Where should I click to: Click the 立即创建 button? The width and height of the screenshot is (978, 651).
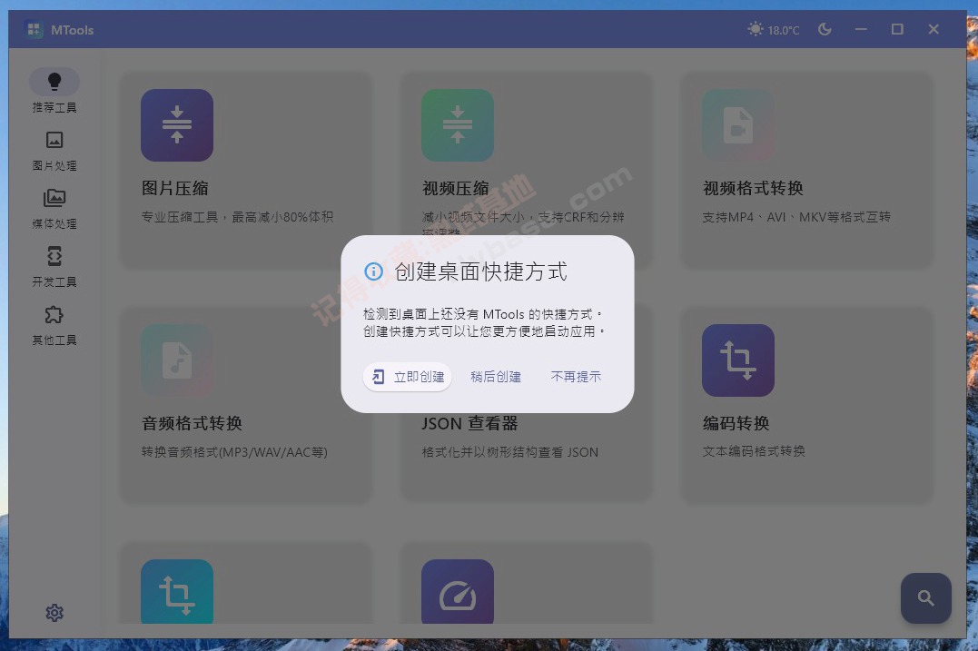[x=407, y=376]
